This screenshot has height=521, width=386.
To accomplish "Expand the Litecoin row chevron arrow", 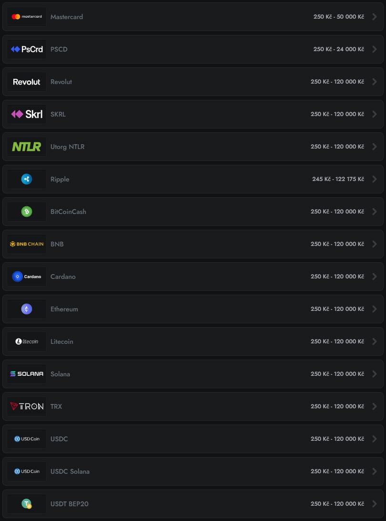I will (x=374, y=341).
